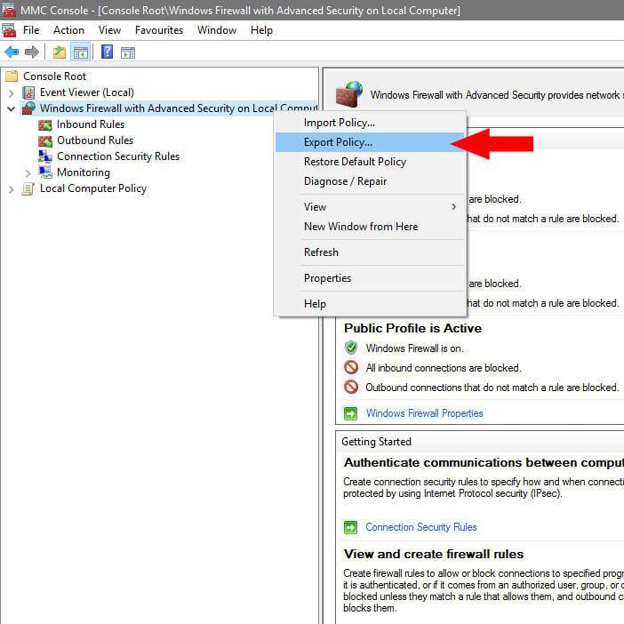The width and height of the screenshot is (624, 624).
Task: Select Connection Security Rules tree item
Action: click(x=118, y=156)
